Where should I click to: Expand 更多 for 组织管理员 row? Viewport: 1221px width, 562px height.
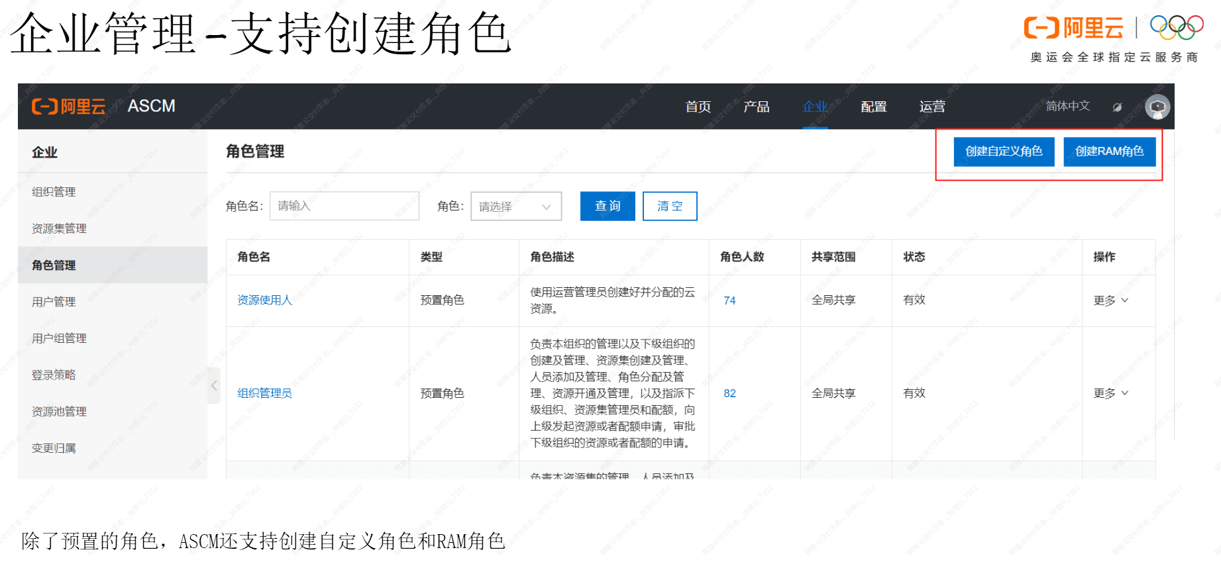pos(1111,393)
